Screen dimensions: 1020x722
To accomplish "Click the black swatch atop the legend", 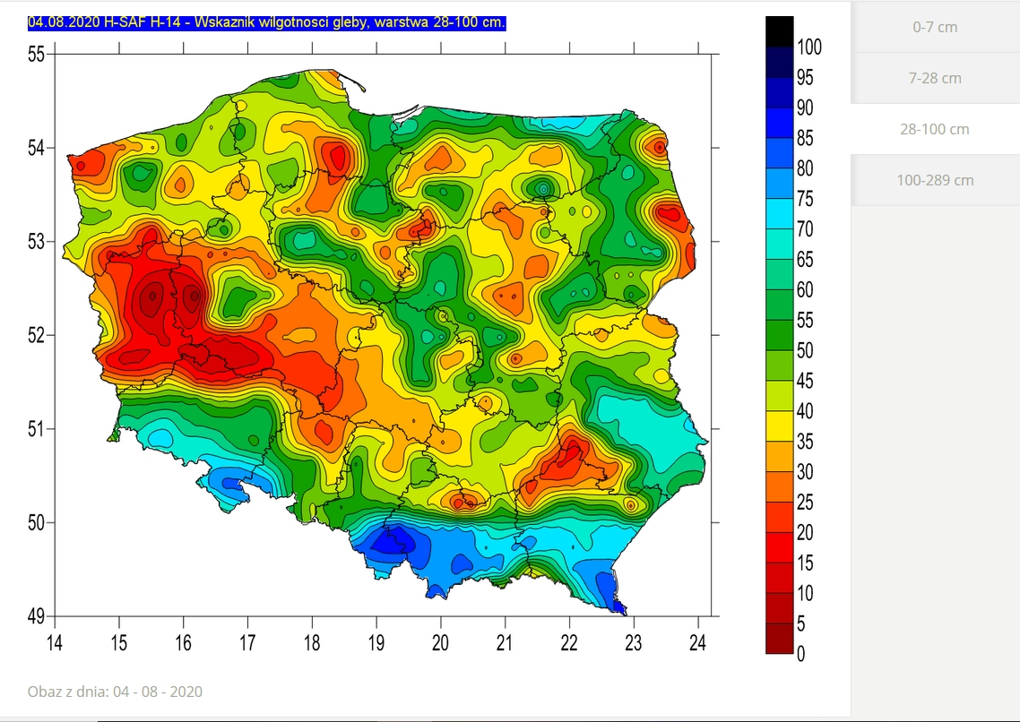I will click(779, 31).
